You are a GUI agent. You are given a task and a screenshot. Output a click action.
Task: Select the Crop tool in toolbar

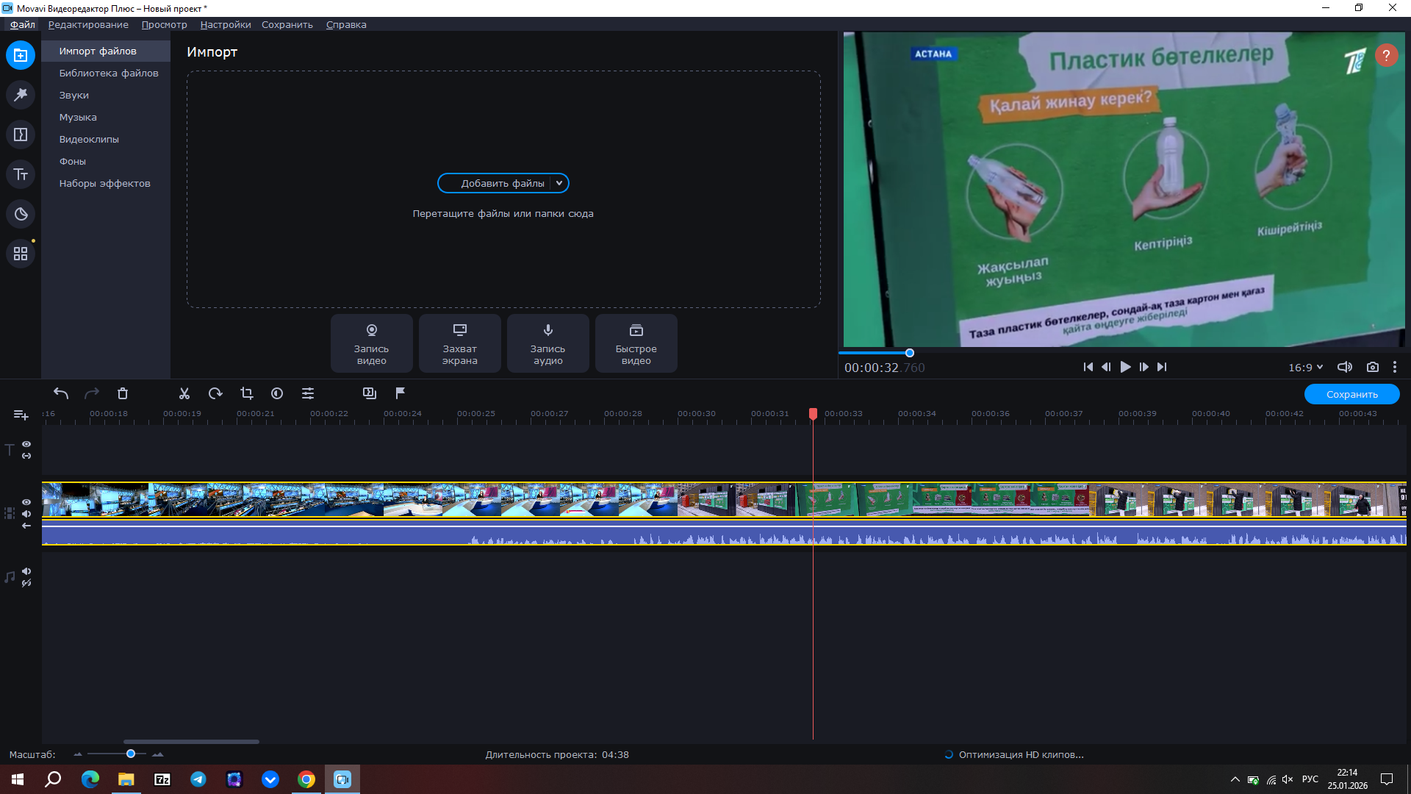(x=246, y=394)
